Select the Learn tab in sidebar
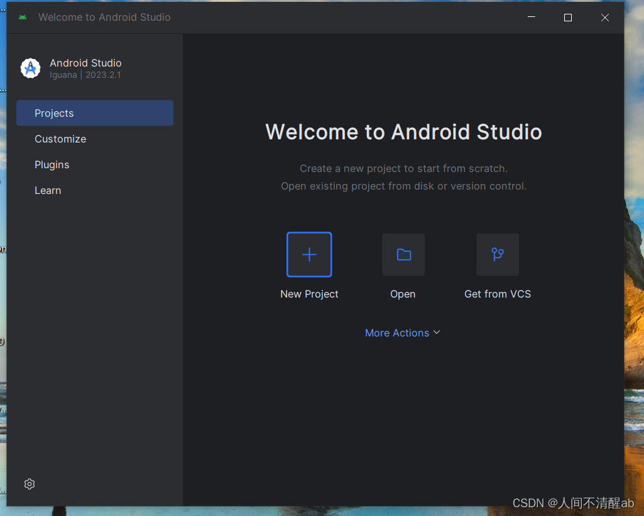The image size is (644, 516). [48, 190]
